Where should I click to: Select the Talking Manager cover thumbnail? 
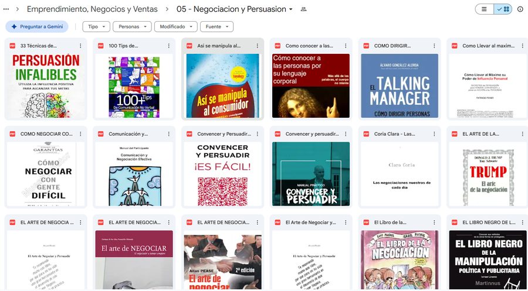tap(400, 85)
